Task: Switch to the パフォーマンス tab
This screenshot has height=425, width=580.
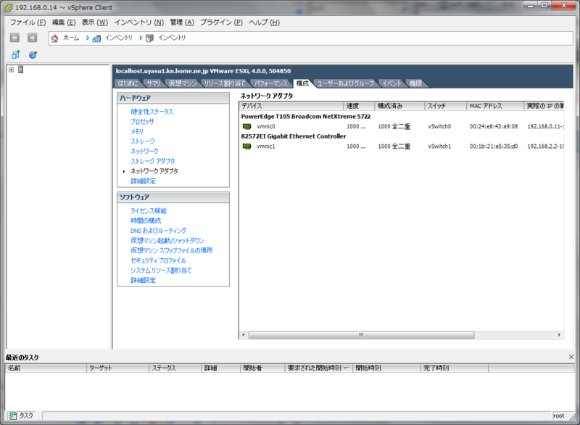Action: point(270,83)
